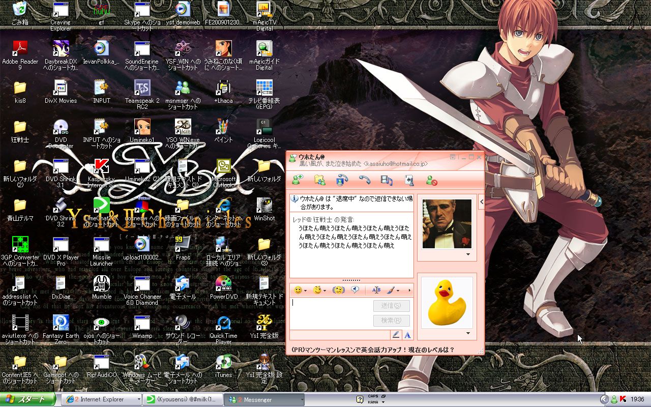Switch to Internet Explorer taskbar group
The height and width of the screenshot is (407, 651).
point(101,399)
